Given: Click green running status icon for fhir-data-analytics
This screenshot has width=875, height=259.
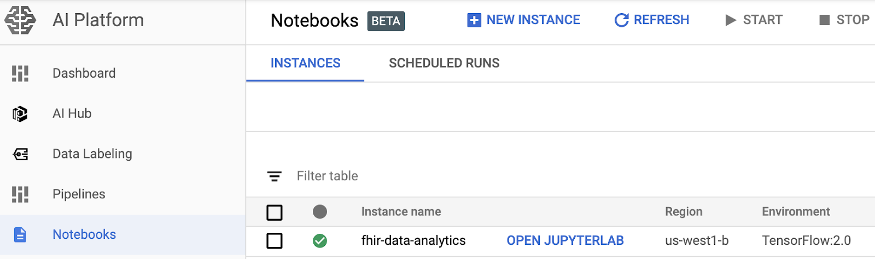Looking at the screenshot, I should point(320,240).
